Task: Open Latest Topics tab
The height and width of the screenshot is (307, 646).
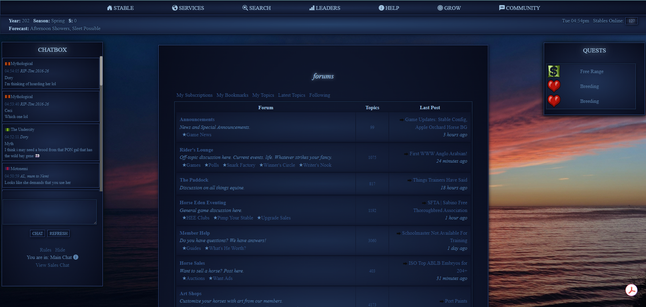Action: click(292, 95)
